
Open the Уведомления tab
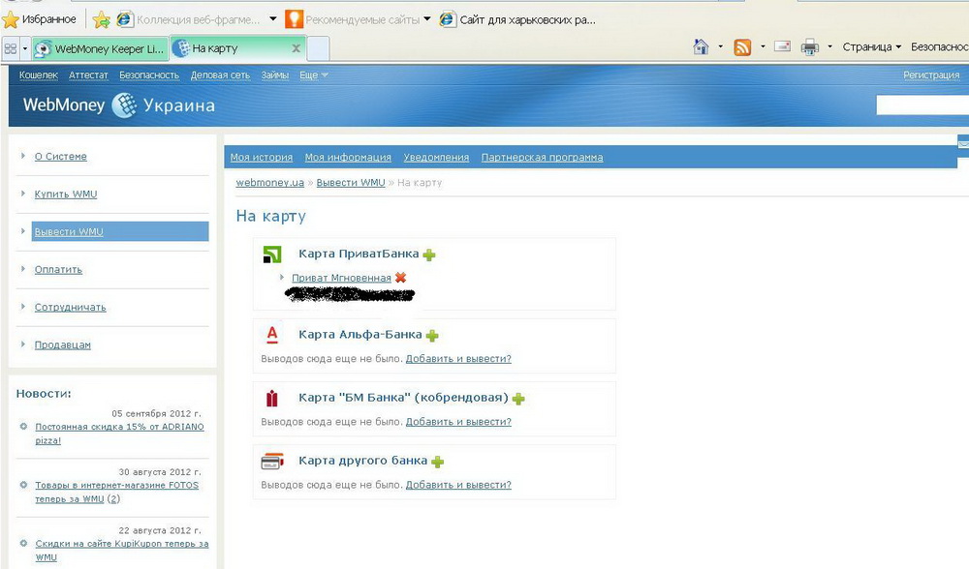click(436, 158)
